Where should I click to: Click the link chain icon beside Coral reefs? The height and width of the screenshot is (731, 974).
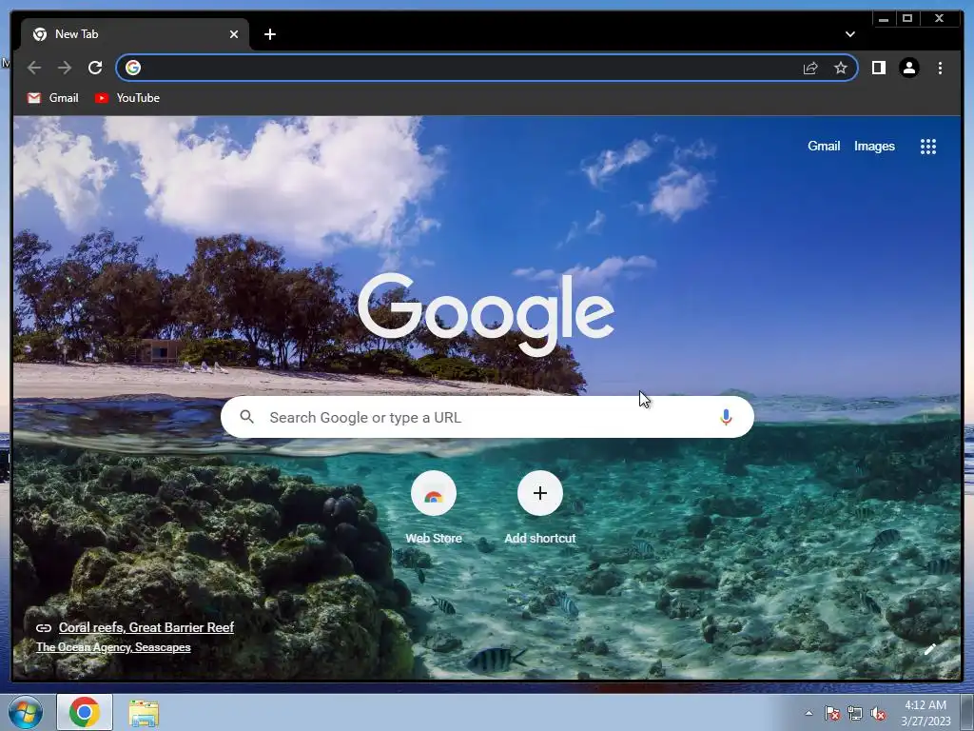[44, 628]
